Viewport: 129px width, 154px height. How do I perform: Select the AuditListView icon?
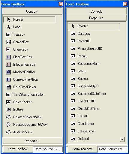[8, 132]
